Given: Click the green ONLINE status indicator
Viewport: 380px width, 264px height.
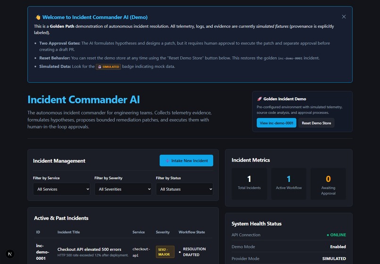Looking at the screenshot, I should [336, 235].
